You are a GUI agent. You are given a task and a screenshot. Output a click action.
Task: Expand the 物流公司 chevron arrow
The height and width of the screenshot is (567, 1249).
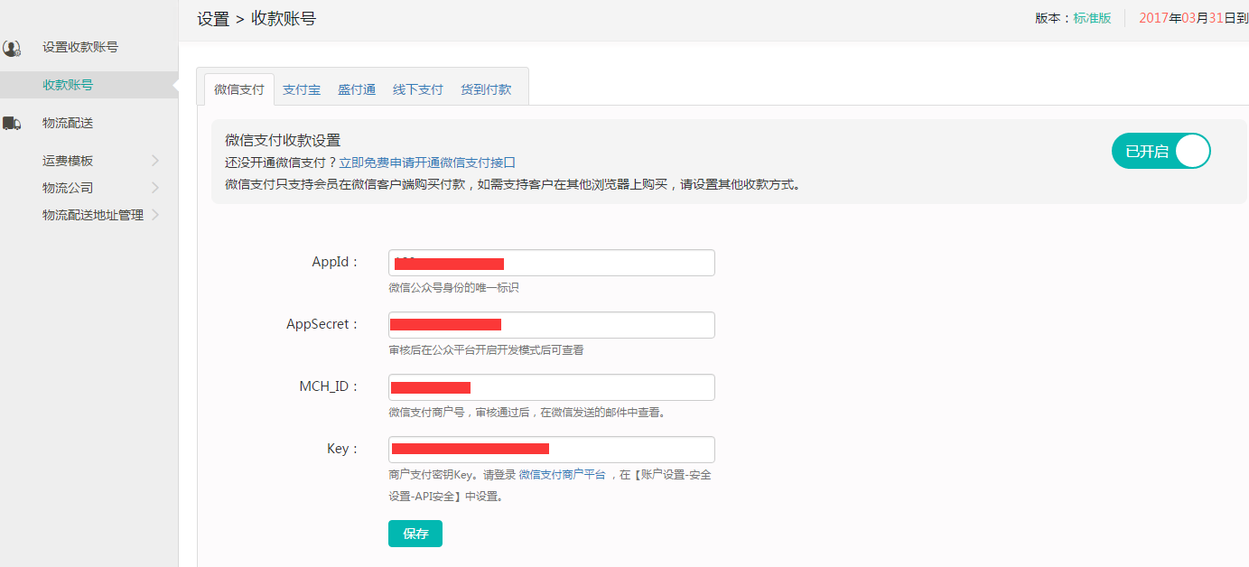[155, 188]
